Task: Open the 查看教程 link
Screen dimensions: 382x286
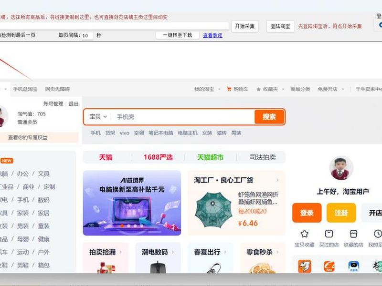Action: (x=212, y=35)
